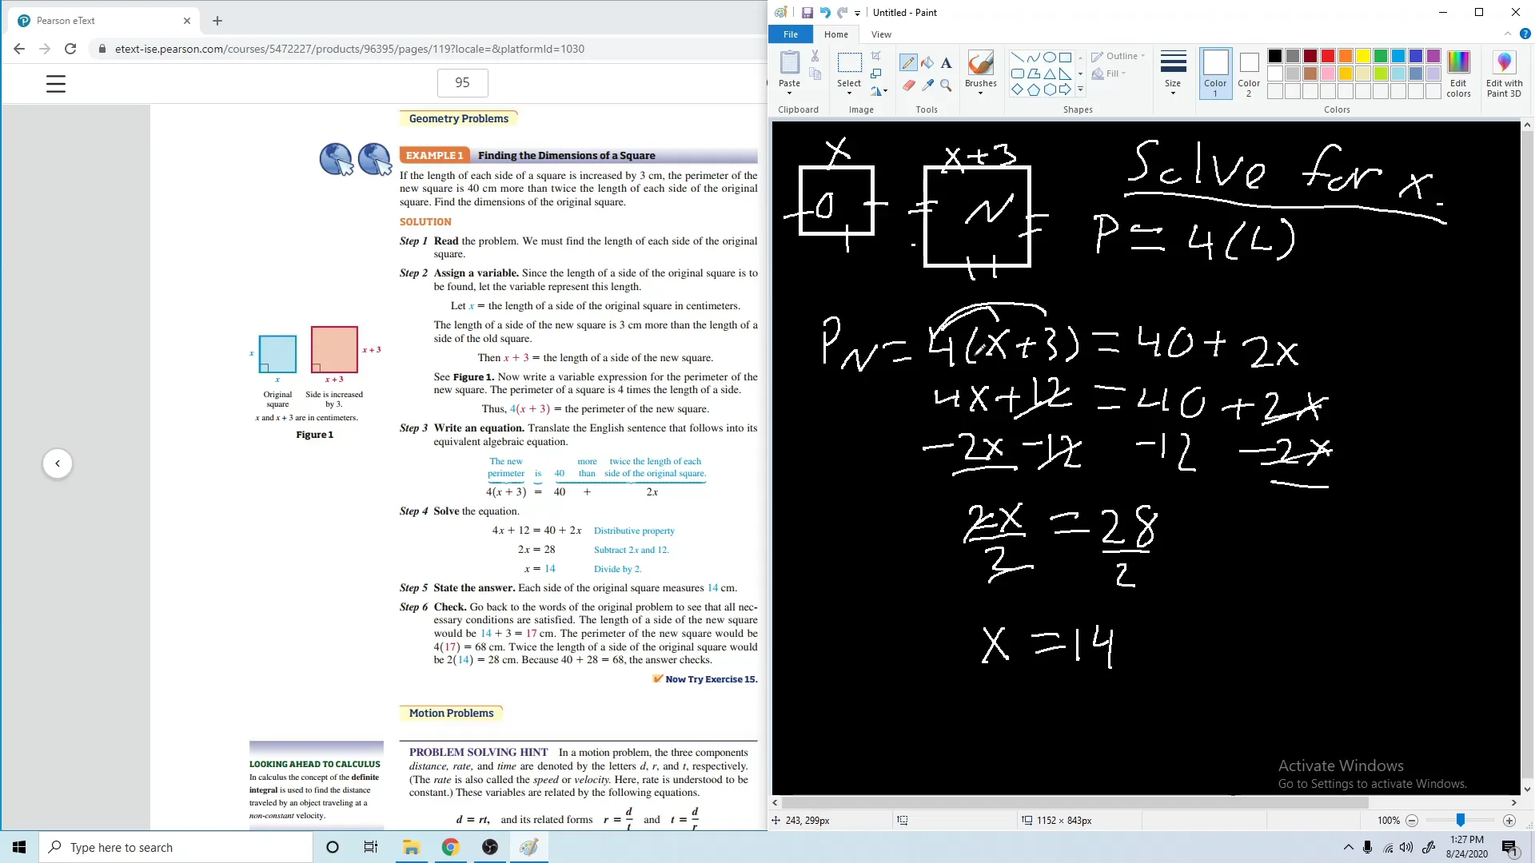
Task: Click the Undo arrow in Paint
Action: [825, 13]
